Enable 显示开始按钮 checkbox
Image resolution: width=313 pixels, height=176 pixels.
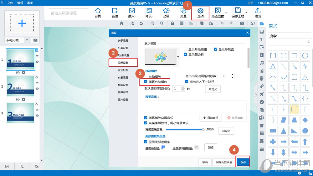tap(185, 49)
